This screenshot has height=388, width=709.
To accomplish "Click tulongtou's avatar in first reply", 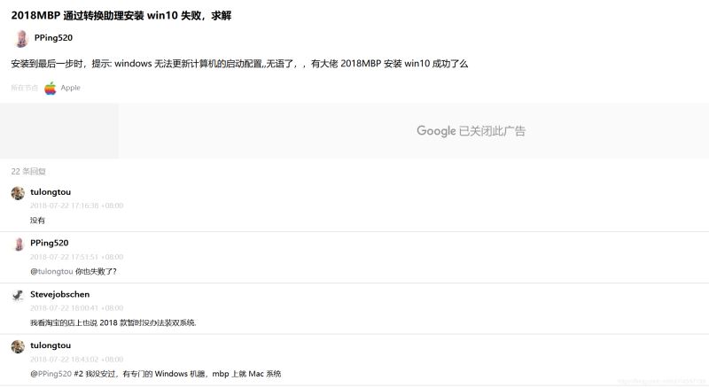I will click(18, 193).
